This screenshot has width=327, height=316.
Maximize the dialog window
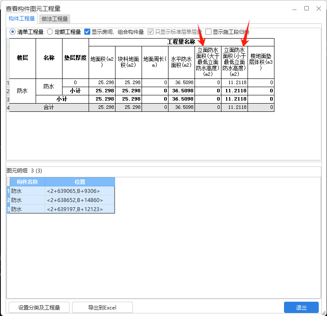click(x=306, y=8)
